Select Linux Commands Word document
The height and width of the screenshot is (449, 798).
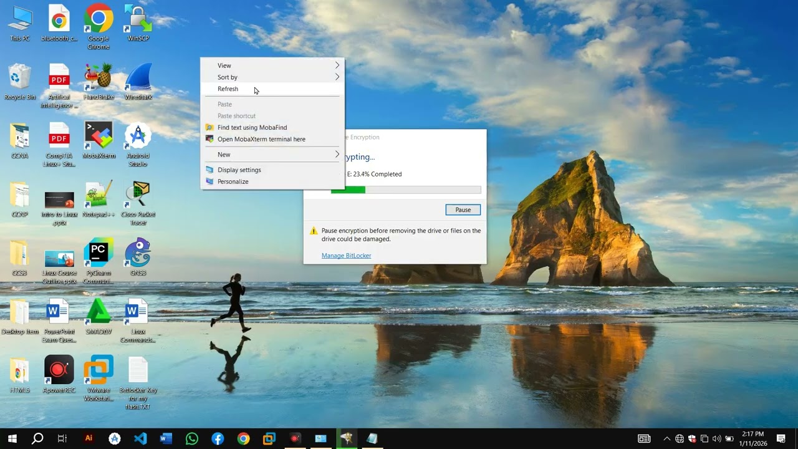[138, 321]
